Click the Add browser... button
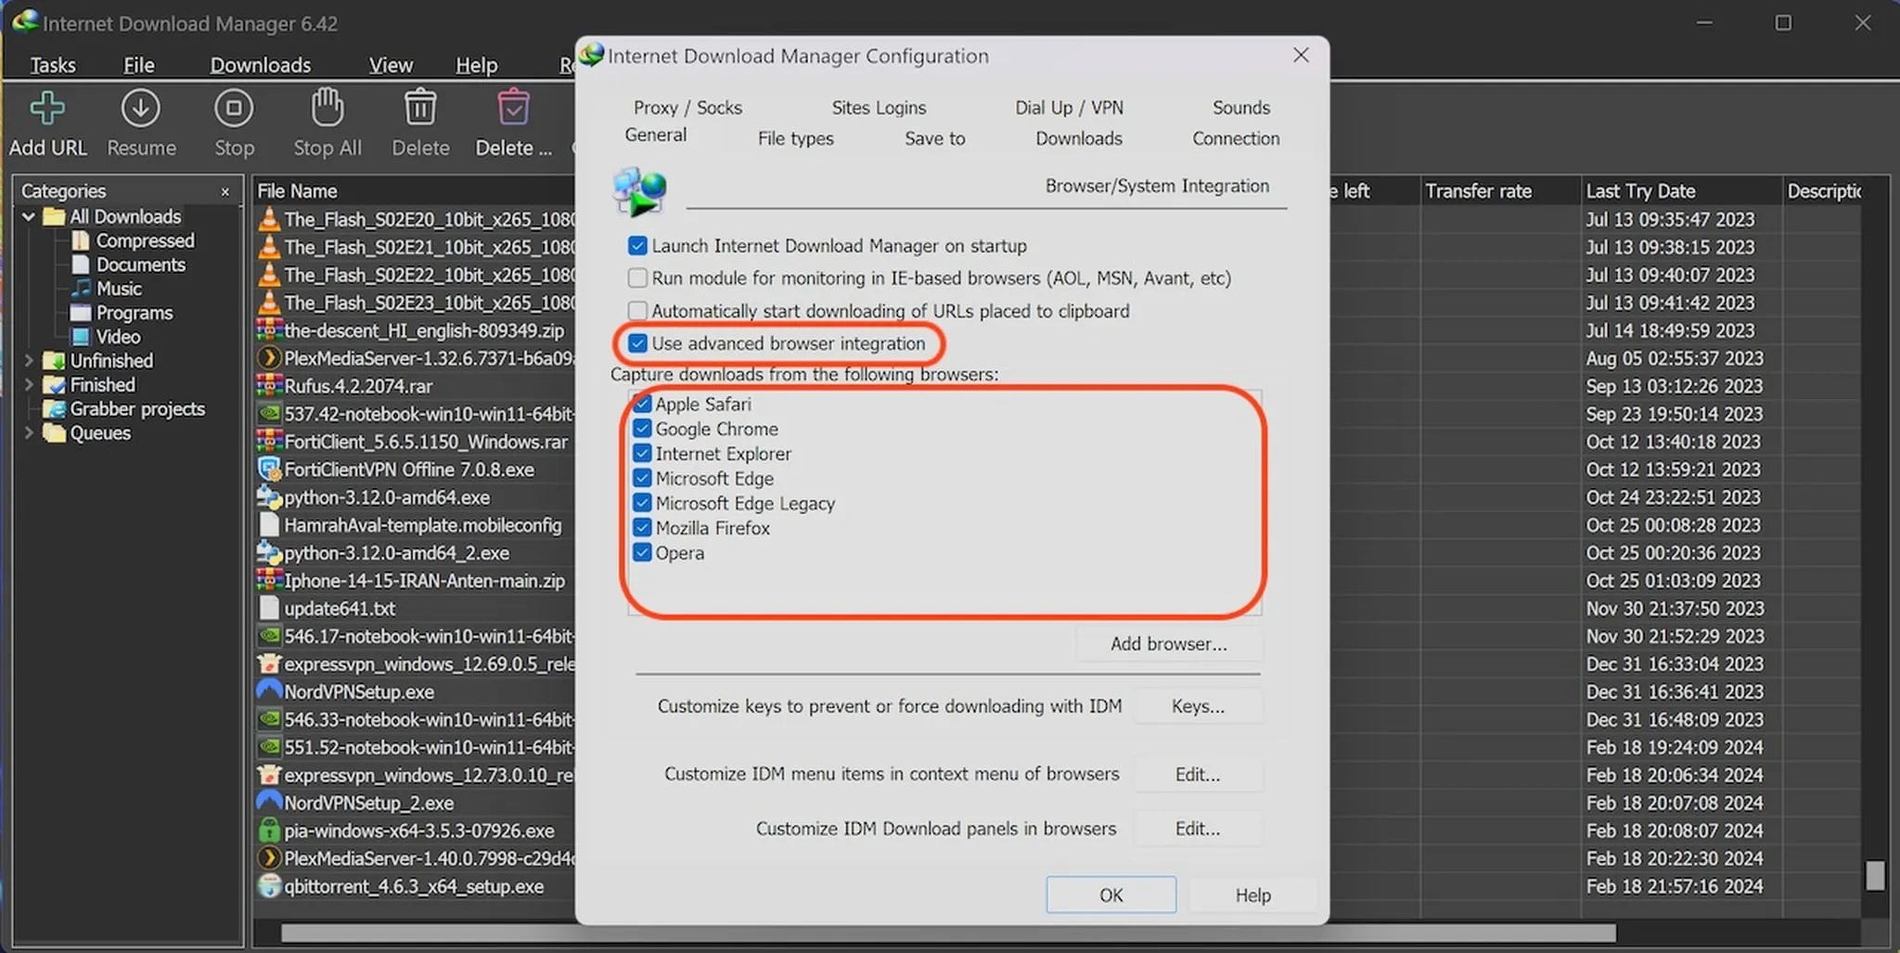Image resolution: width=1900 pixels, height=953 pixels. point(1168,644)
